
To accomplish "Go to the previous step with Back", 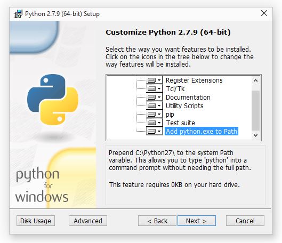I will point(157,221).
